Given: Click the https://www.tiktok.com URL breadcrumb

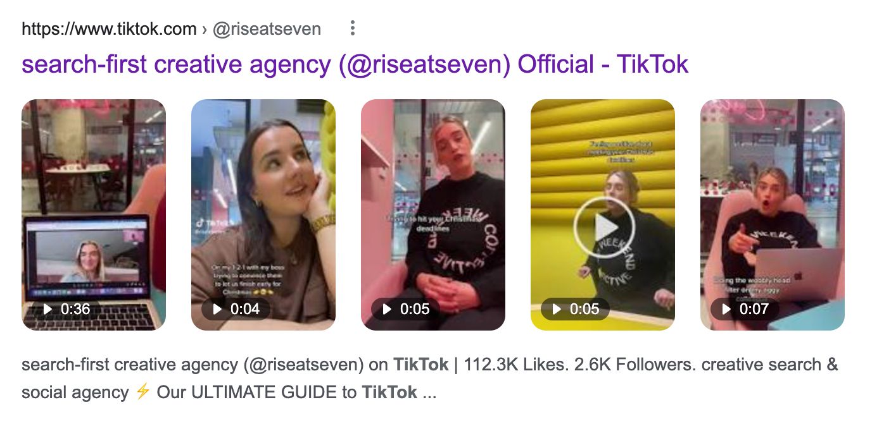Looking at the screenshot, I should point(109,29).
